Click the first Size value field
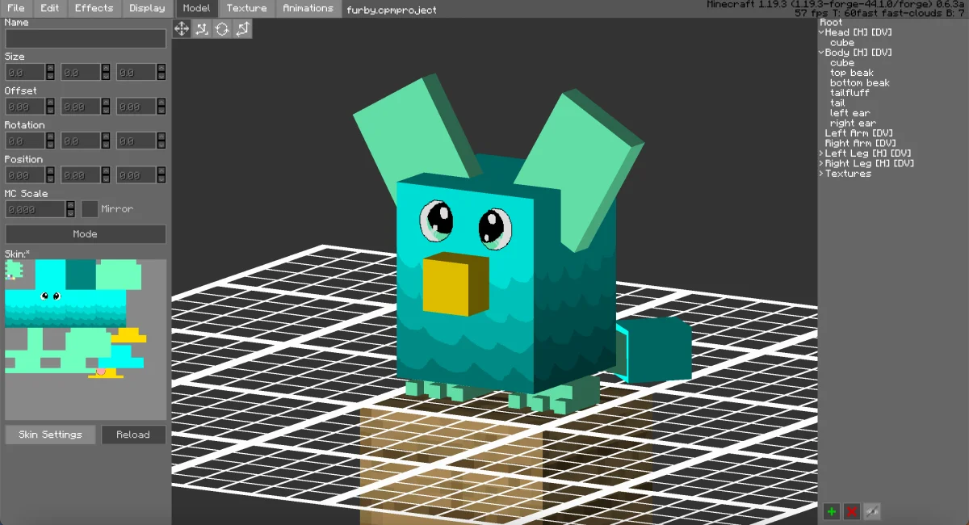This screenshot has height=525, width=969. (x=25, y=73)
